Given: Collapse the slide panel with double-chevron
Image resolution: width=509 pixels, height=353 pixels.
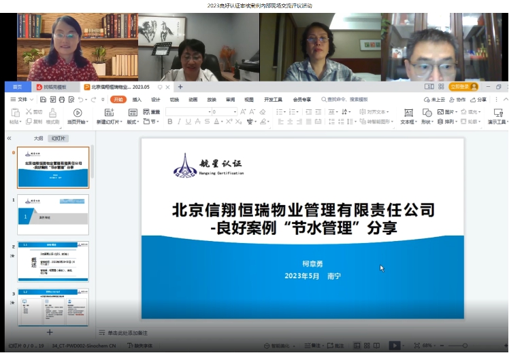Looking at the screenshot, I should coord(10,138).
